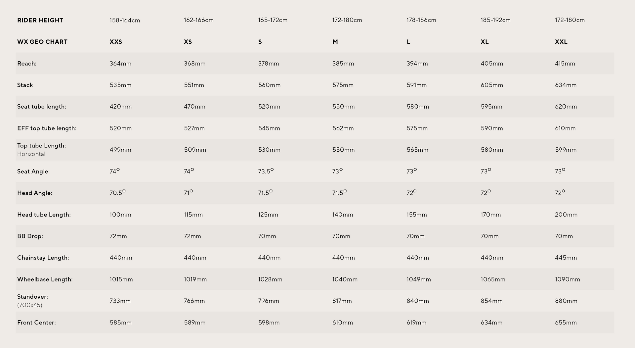Click the Chainstay Length row label
The width and height of the screenshot is (635, 348).
point(43,258)
